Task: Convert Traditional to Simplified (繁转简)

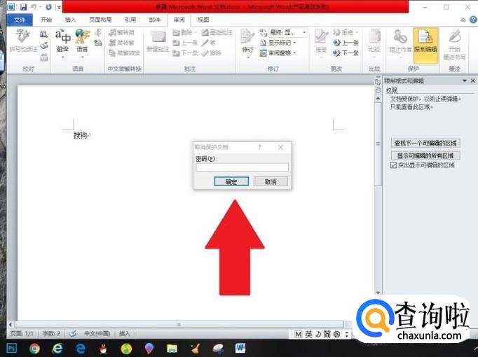Action: click(122, 33)
